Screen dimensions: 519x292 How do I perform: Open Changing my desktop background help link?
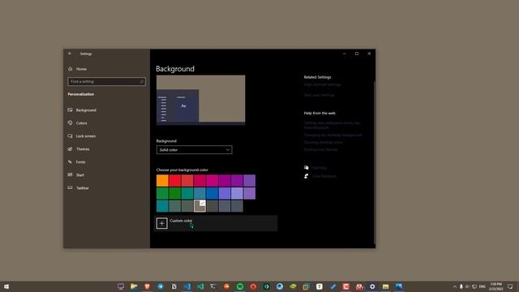333,135
